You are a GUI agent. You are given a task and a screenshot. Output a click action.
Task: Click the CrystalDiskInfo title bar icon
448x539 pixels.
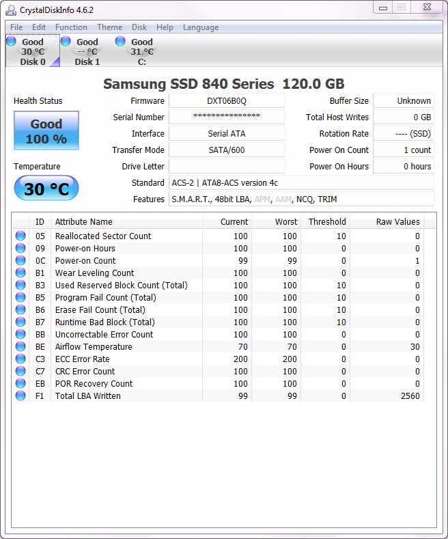pyautogui.click(x=11, y=10)
